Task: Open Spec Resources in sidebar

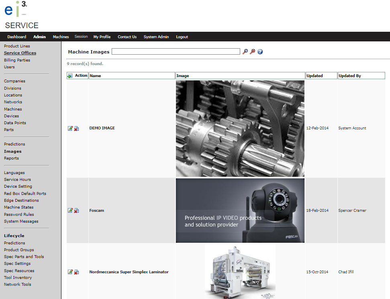Action: click(19, 270)
